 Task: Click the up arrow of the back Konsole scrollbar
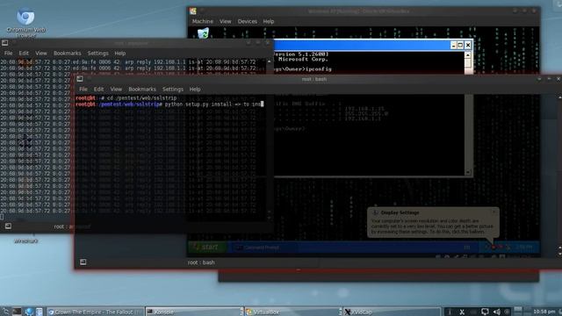[x=270, y=61]
